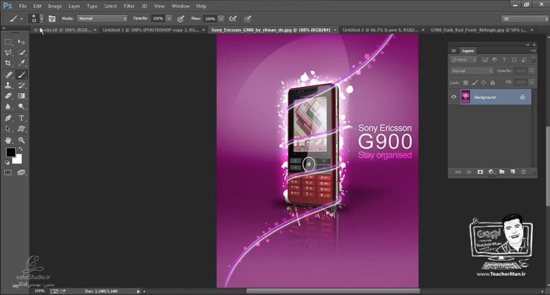The width and height of the screenshot is (550, 295).
Task: Select the Custom Shape tool
Action: pos(21,129)
